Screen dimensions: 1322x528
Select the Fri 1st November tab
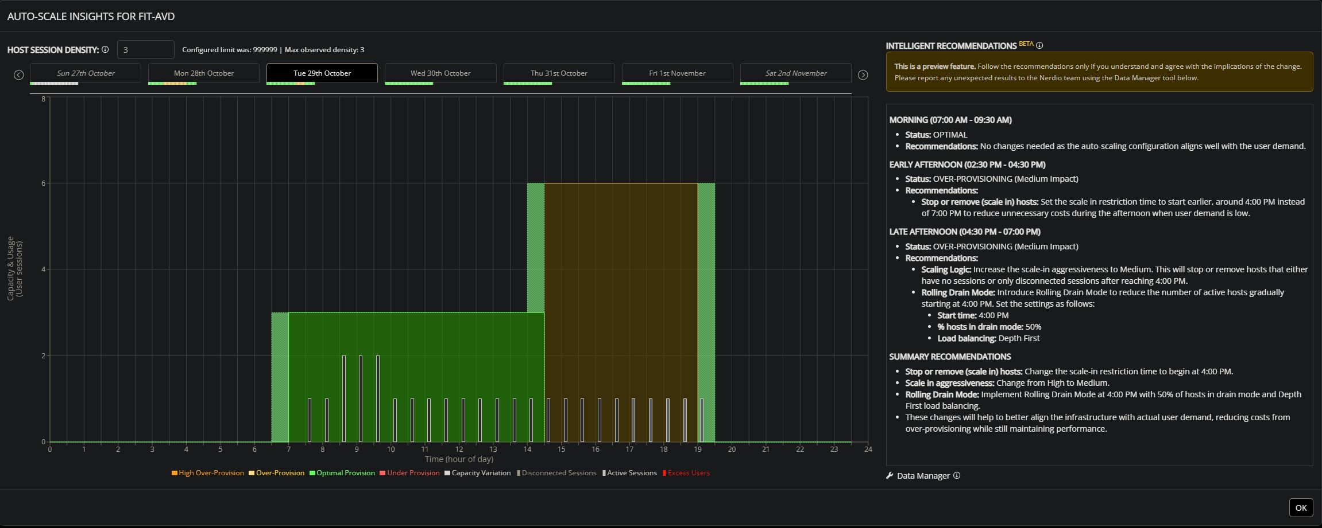click(677, 73)
